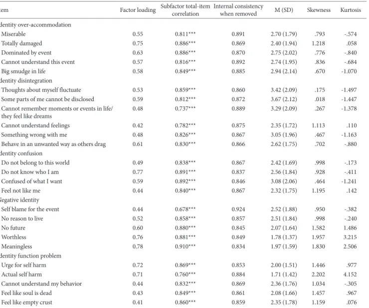Click internal consistency 0.834 for Meaningless
The width and height of the screenshot is (369, 308).
coord(238,247)
